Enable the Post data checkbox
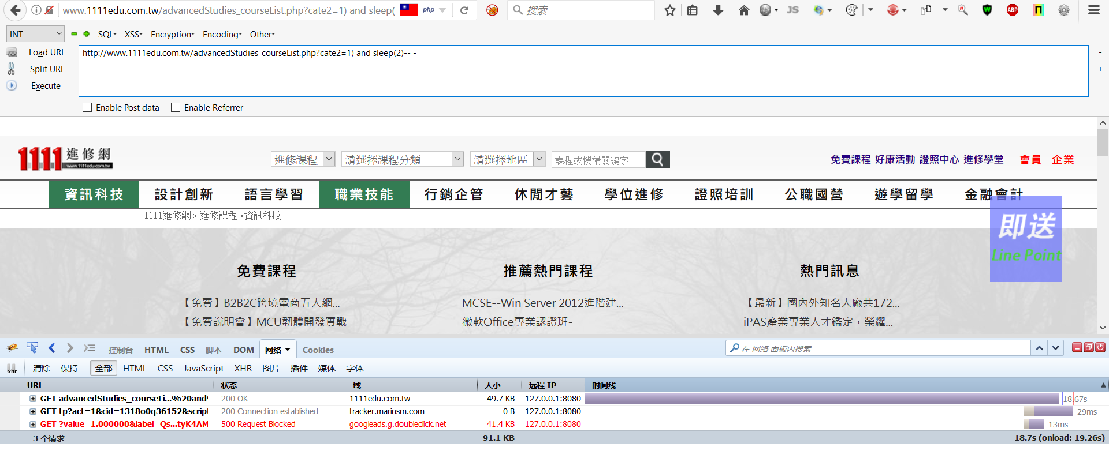1109x458 pixels. tap(87, 107)
